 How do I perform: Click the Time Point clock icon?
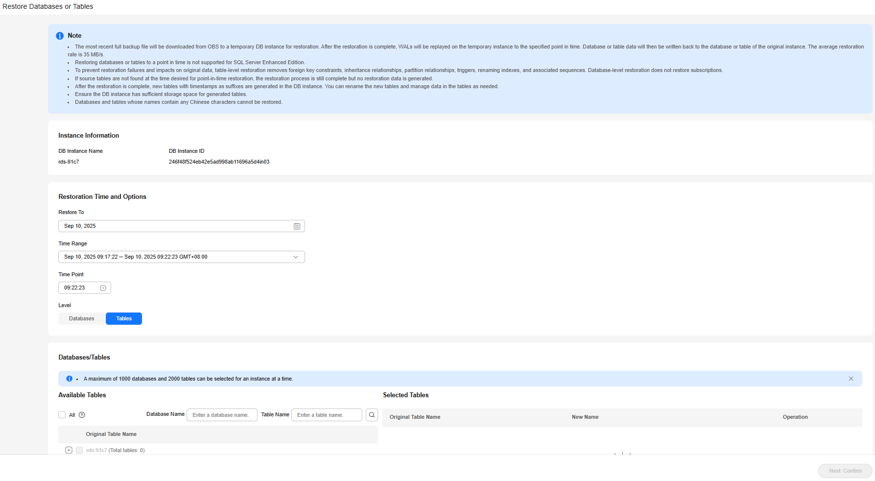click(103, 288)
